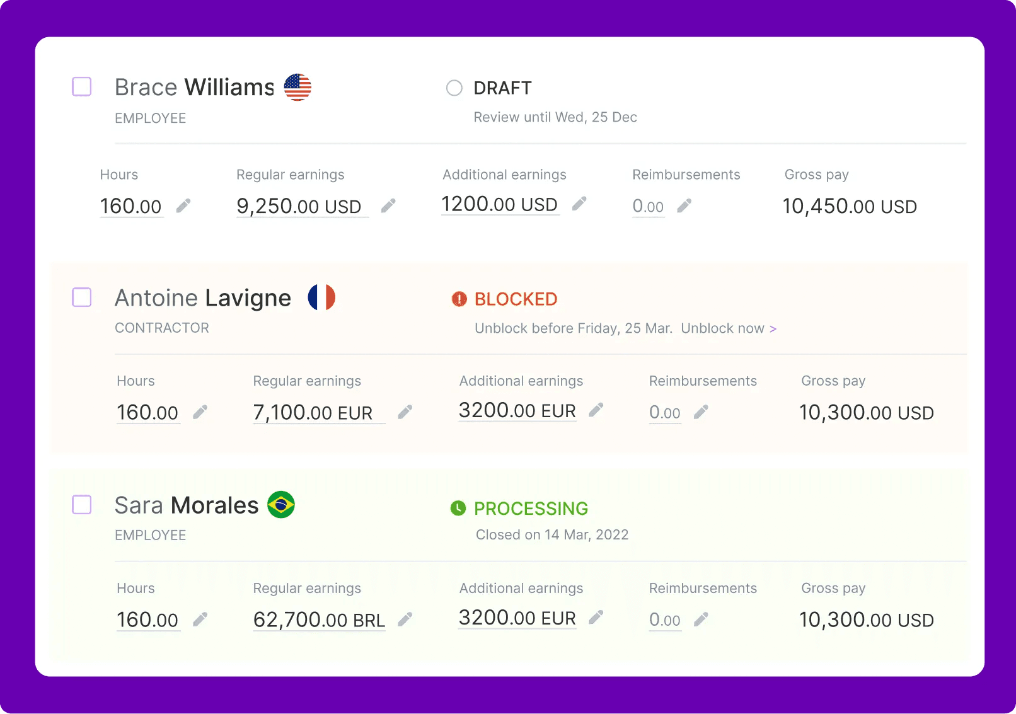
Task: Click Brace's 1200.00 USD additional earnings value
Action: (499, 204)
